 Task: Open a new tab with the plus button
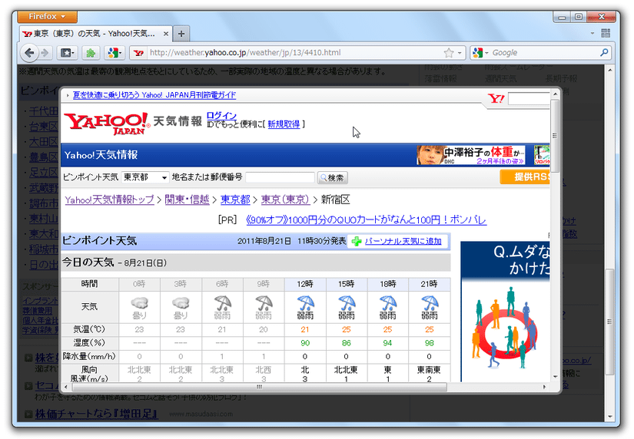click(181, 34)
